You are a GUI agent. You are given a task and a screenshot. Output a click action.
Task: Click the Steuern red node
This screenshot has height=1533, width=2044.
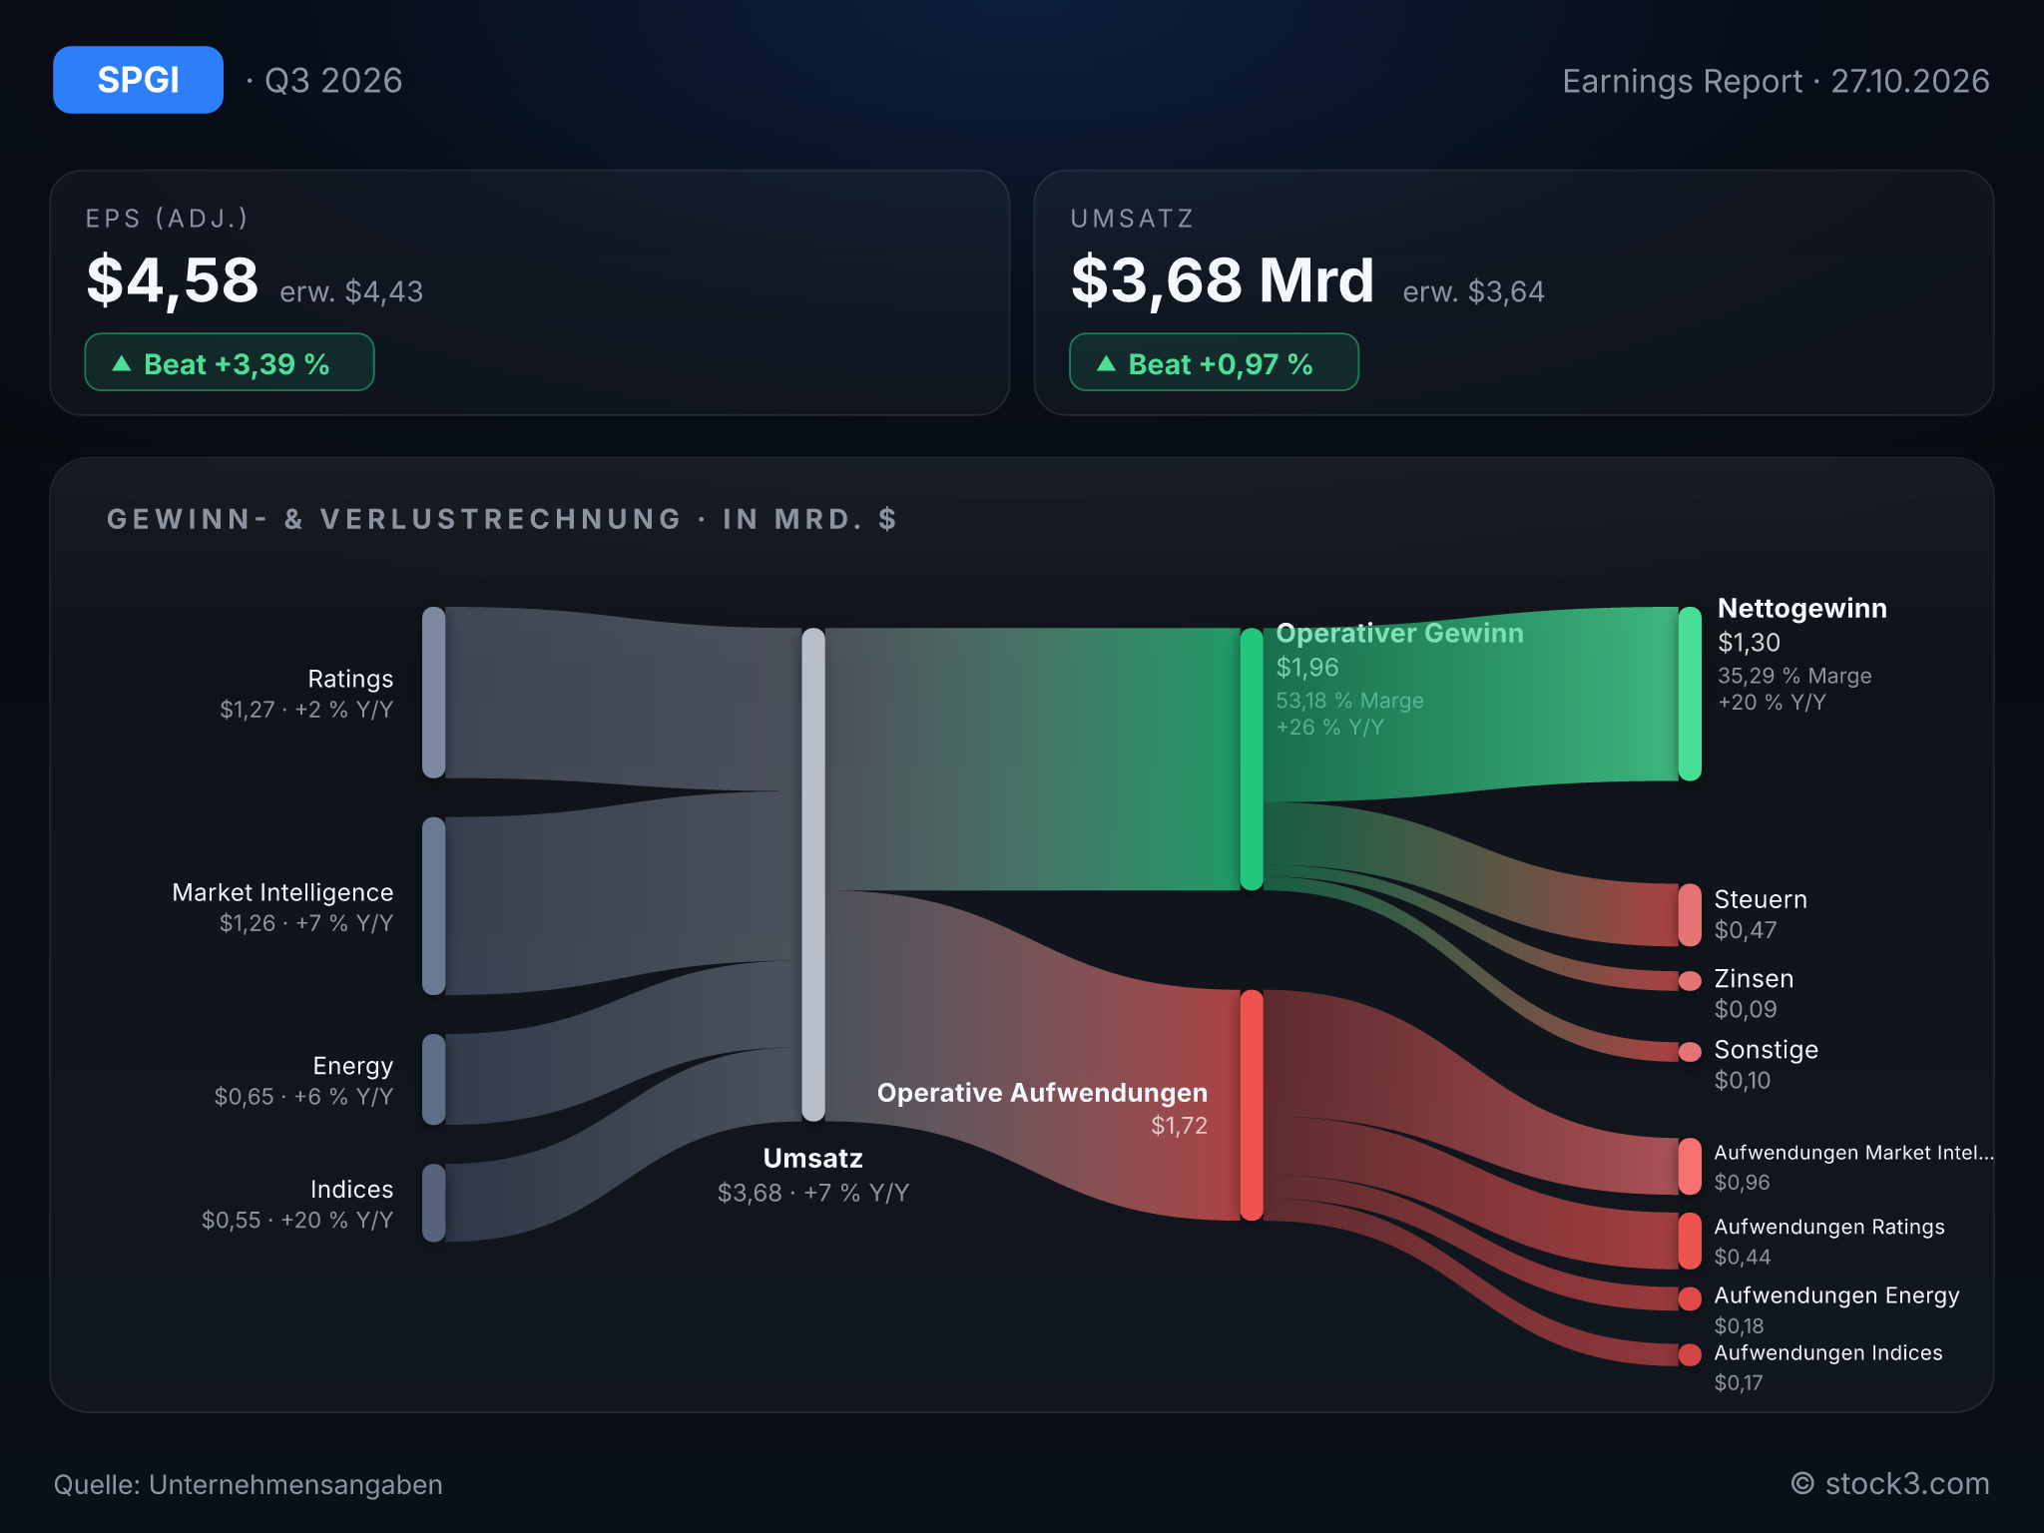click(x=1690, y=914)
